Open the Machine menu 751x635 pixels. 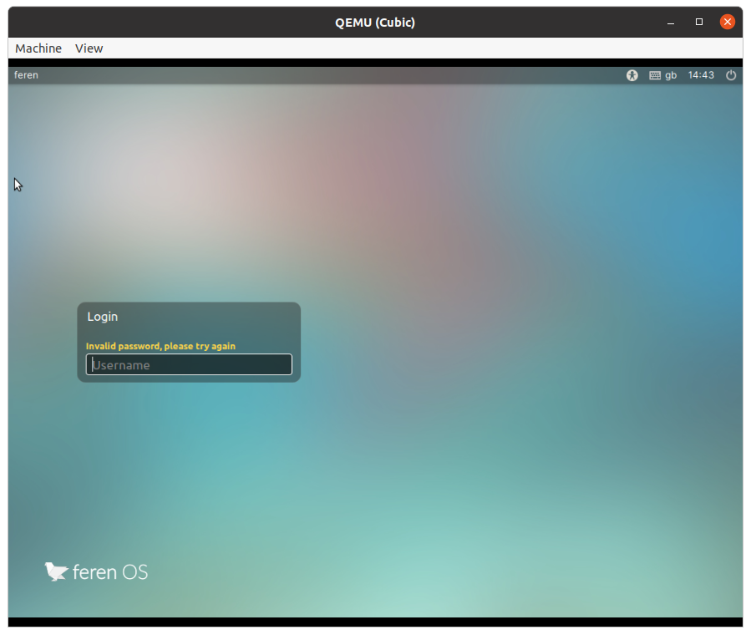[x=38, y=48]
